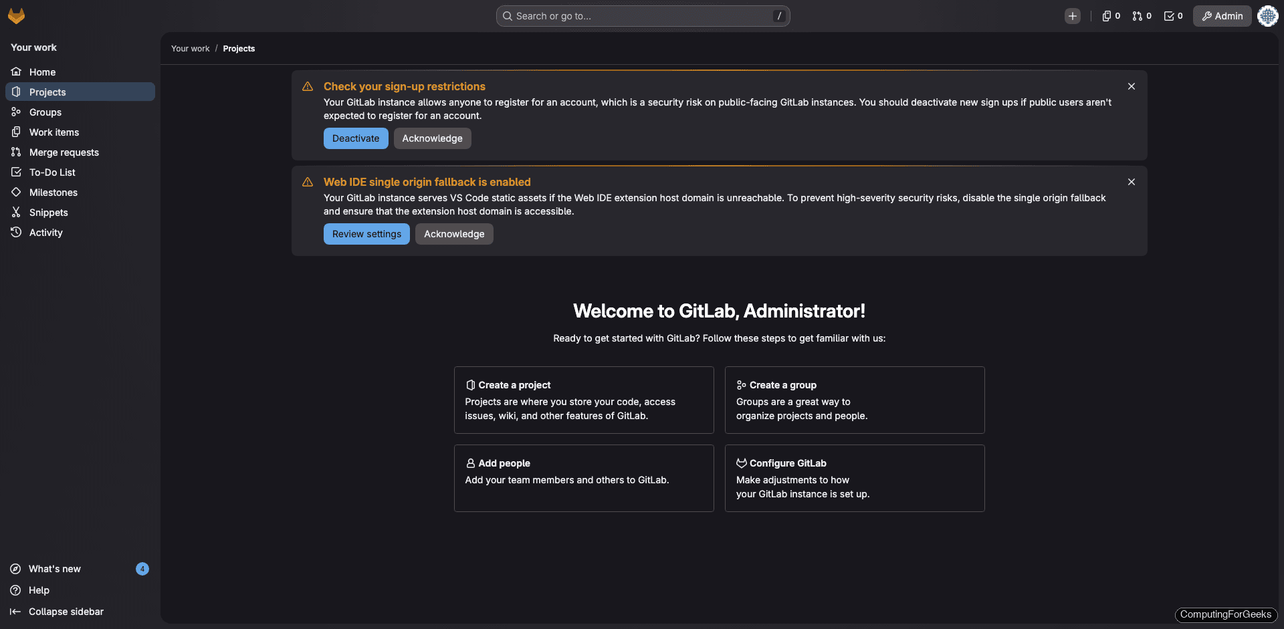Collapse the left sidebar
This screenshot has width=1284, height=629.
pos(66,611)
